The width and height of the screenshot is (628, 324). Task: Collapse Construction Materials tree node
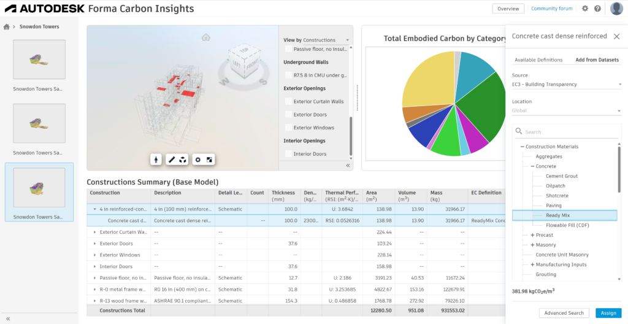coord(523,147)
